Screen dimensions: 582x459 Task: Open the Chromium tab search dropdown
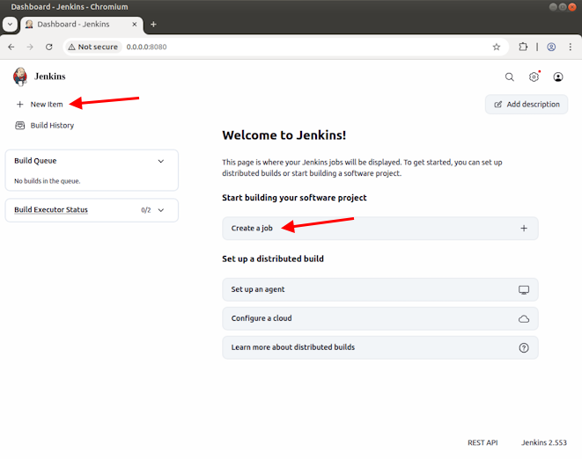(11, 25)
